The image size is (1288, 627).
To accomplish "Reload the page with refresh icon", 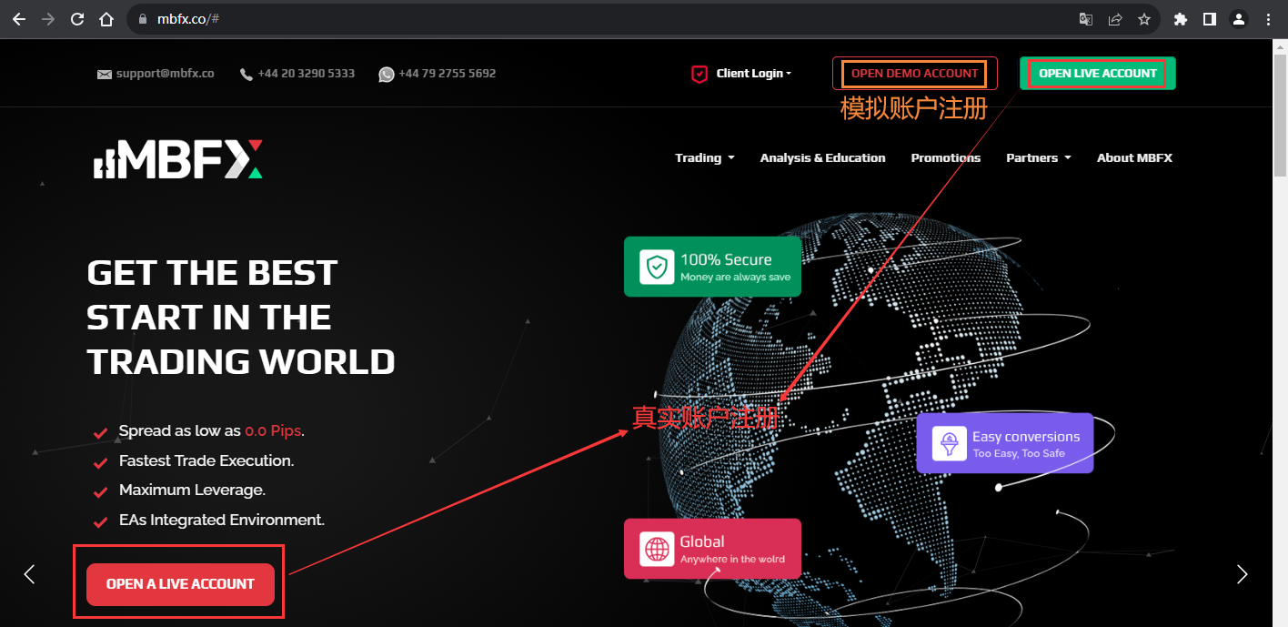I will pos(77,19).
